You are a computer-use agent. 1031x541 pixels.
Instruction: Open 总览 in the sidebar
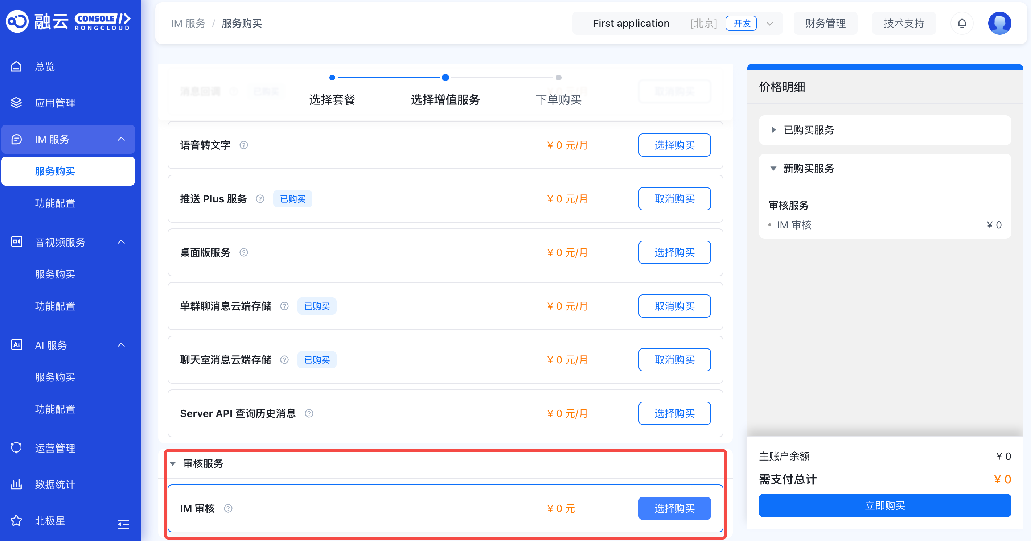click(x=45, y=66)
